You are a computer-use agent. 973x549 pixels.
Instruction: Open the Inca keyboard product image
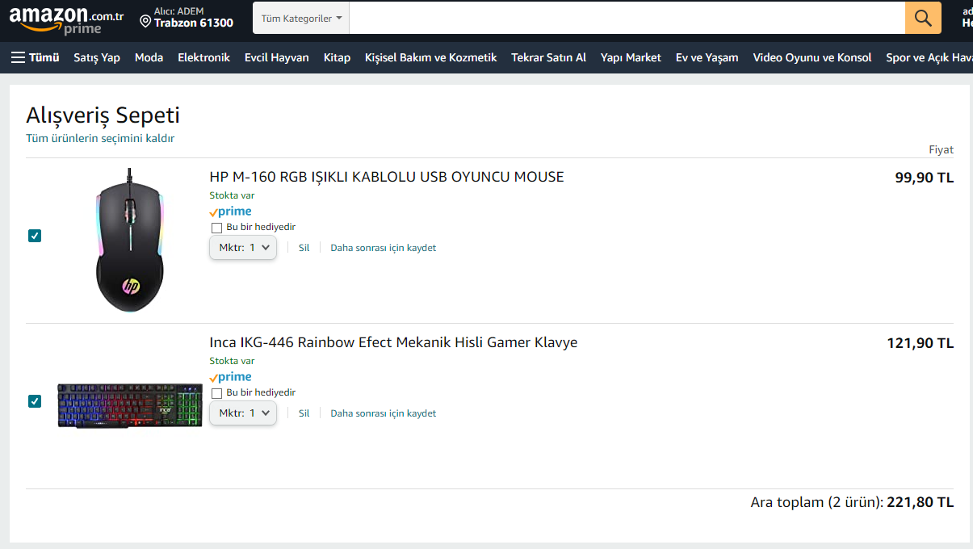(x=130, y=406)
